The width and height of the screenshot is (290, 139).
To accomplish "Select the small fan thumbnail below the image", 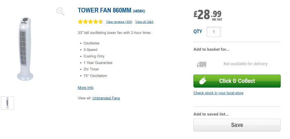I will pyautogui.click(x=8, y=103).
